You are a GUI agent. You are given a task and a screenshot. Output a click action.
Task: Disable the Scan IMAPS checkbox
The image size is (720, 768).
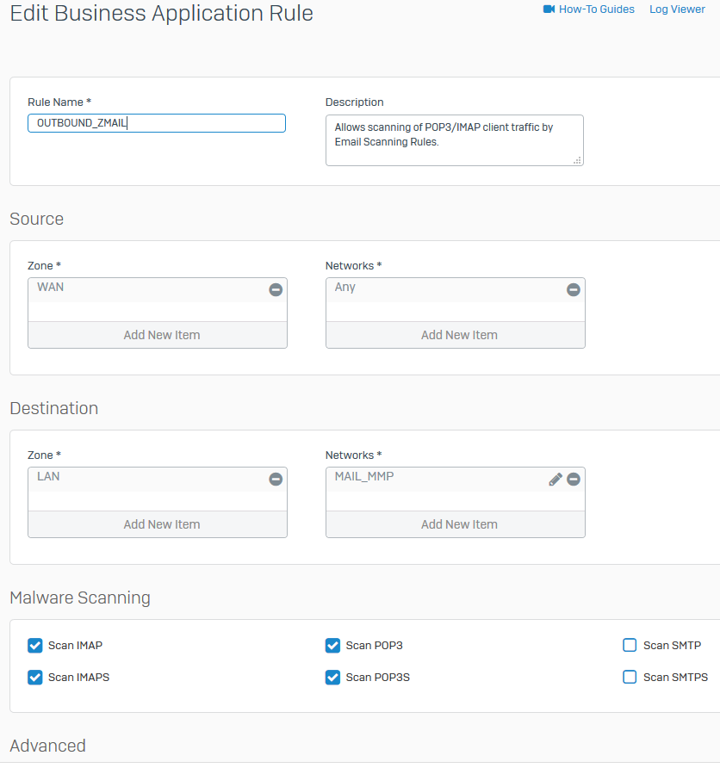coord(35,678)
